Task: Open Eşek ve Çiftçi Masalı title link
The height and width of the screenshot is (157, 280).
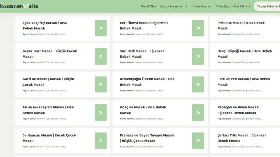Action: tap(45, 26)
